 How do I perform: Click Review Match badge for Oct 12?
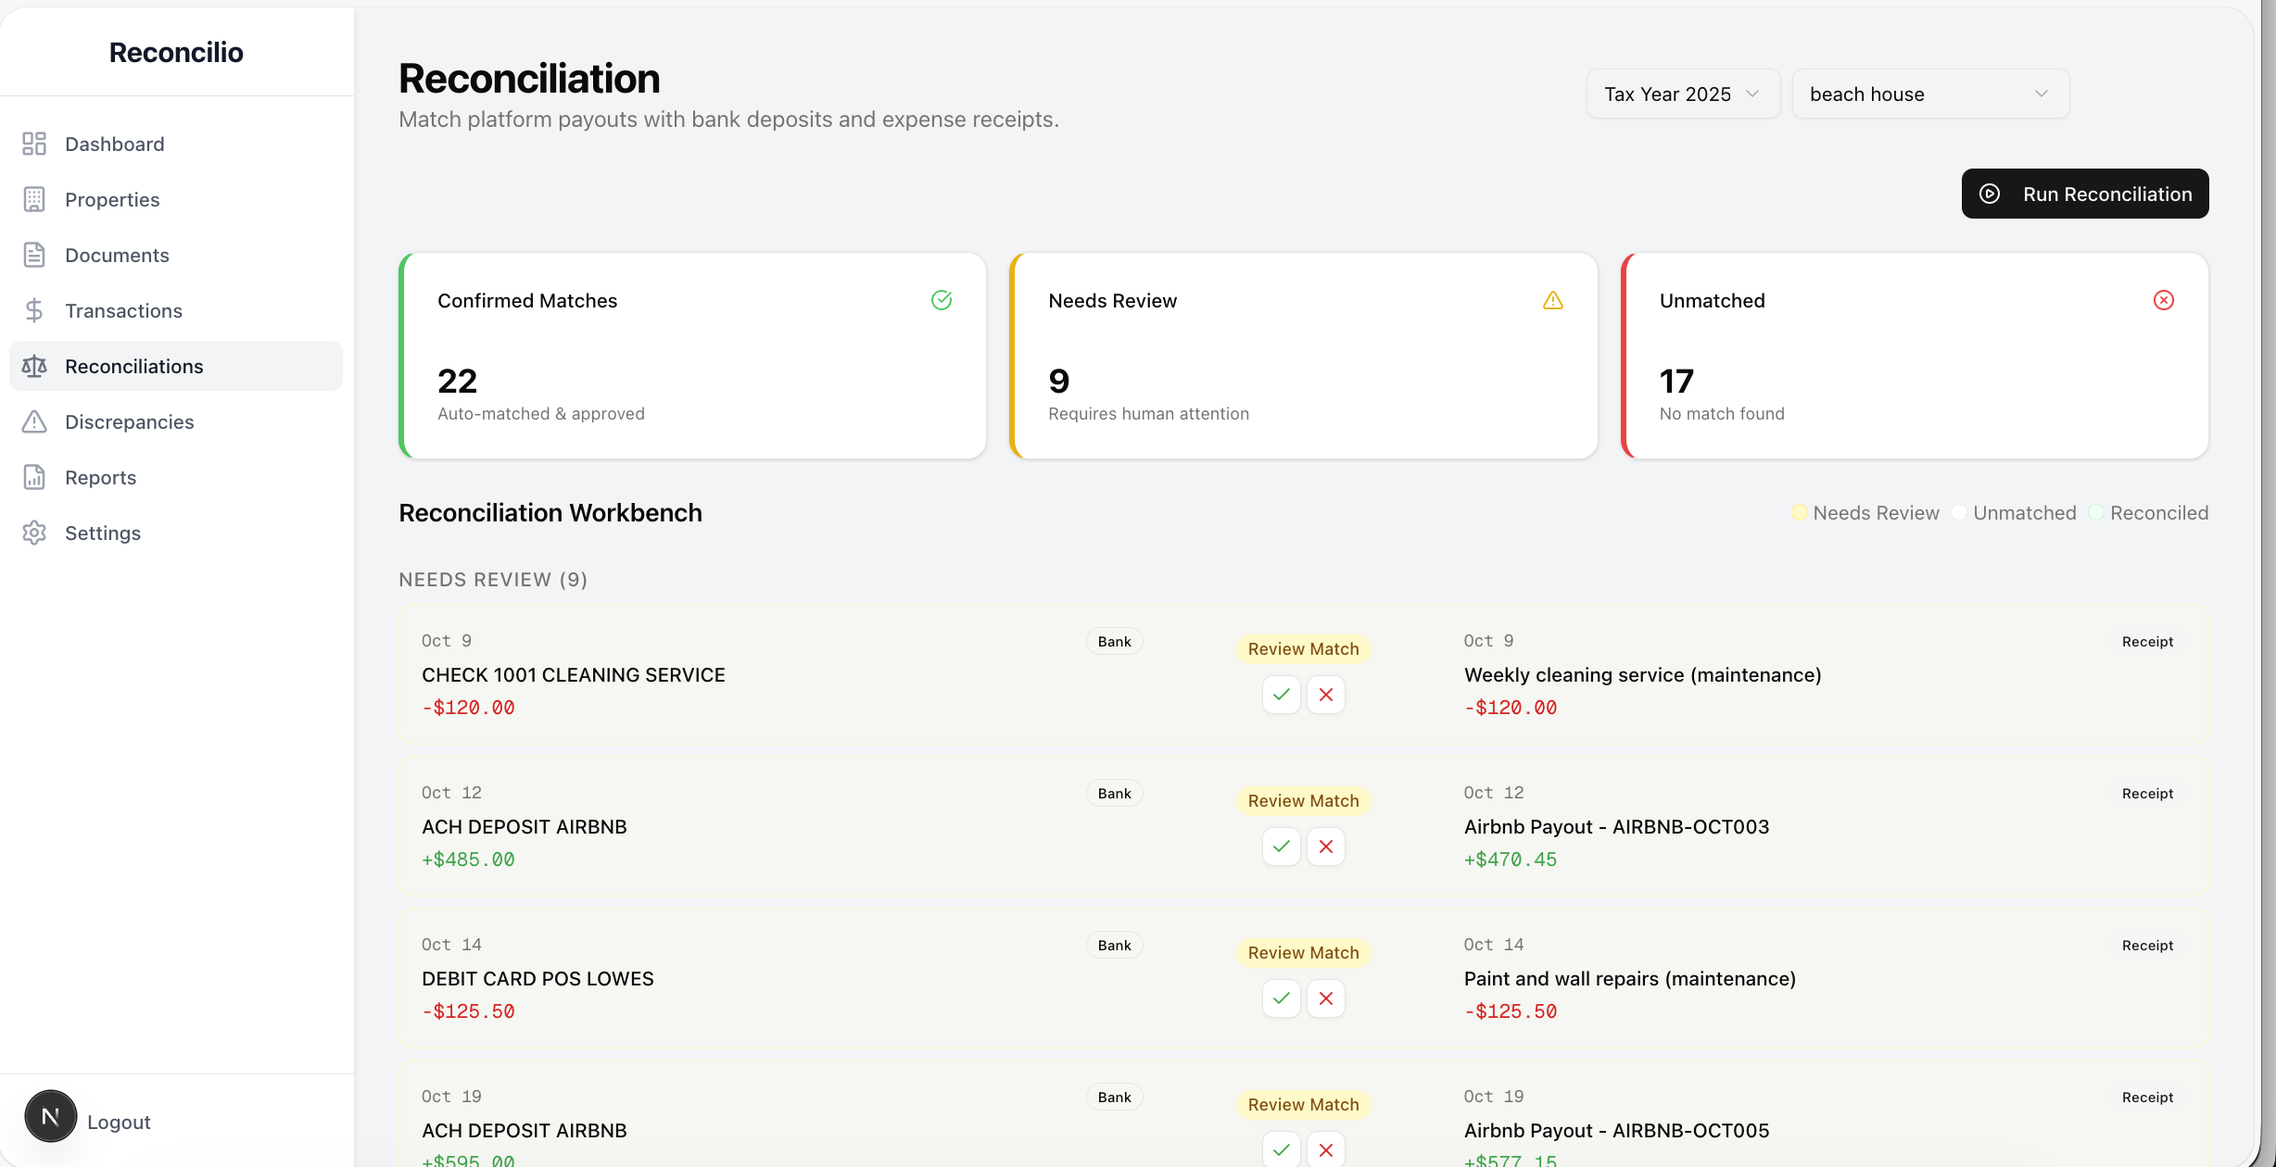pos(1303,800)
